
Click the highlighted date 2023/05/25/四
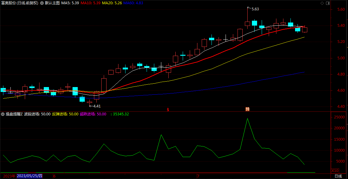click(x=29, y=176)
